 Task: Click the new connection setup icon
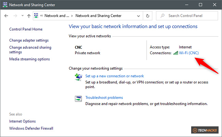[78, 77]
